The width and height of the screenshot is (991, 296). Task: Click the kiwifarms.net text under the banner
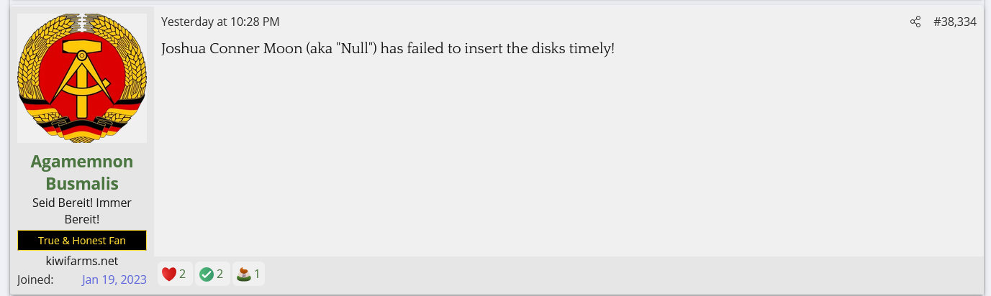tap(82, 261)
